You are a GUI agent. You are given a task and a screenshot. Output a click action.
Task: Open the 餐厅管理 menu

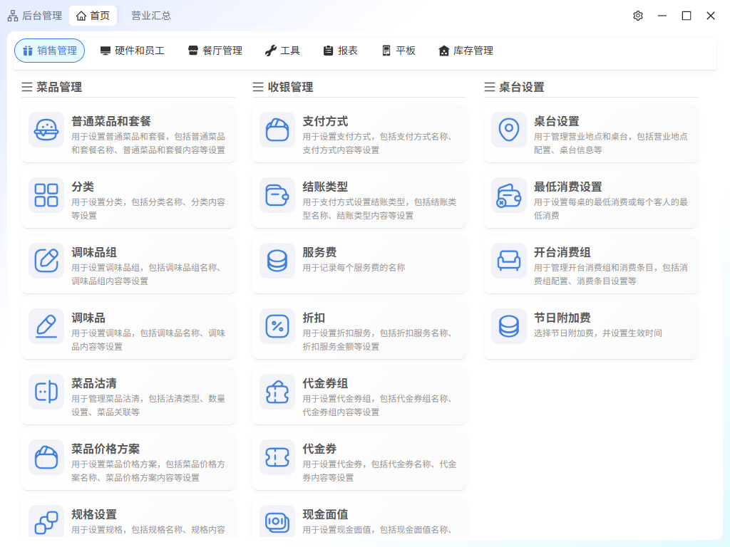pyautogui.click(x=215, y=51)
